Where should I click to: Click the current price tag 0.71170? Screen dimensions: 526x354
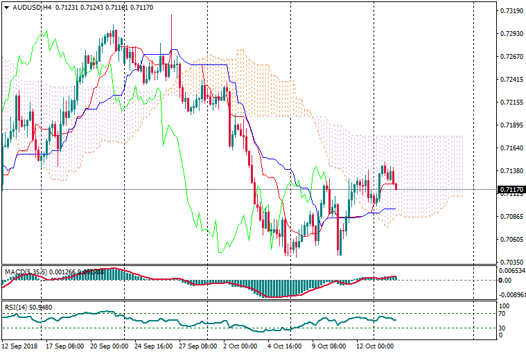511,189
